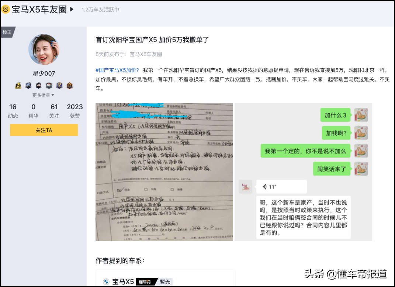
Task: Open the username 星少007
Action: [x=44, y=73]
